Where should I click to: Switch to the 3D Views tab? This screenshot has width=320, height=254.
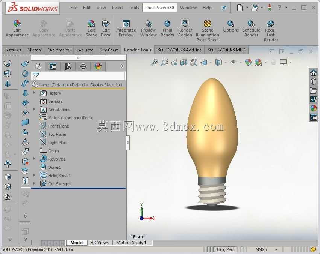pyautogui.click(x=100, y=243)
